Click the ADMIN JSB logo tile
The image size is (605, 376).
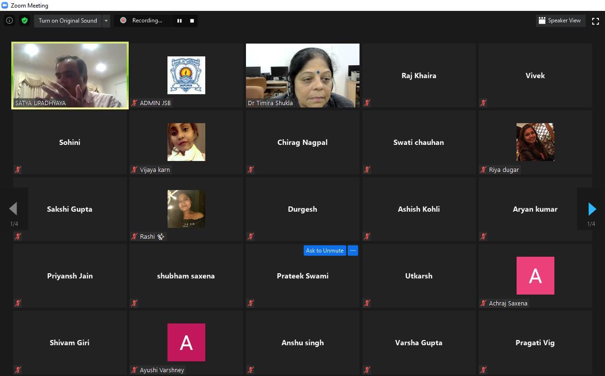pos(186,75)
